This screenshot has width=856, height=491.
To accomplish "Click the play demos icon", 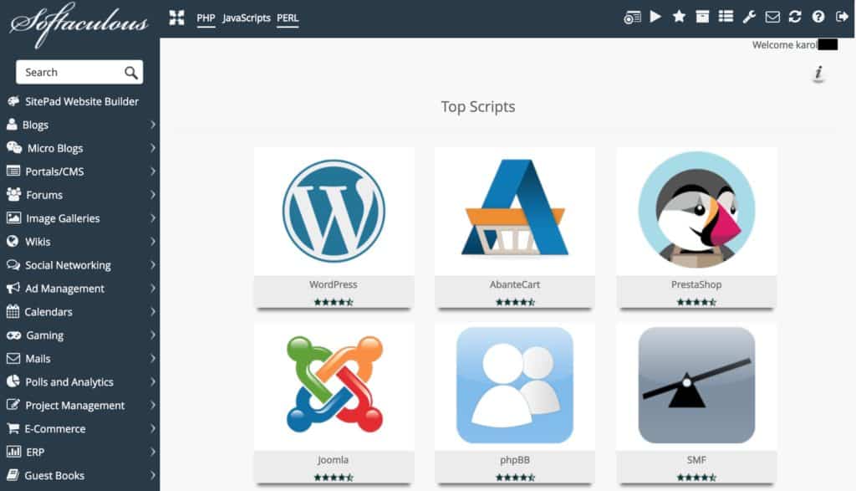I will [x=655, y=17].
